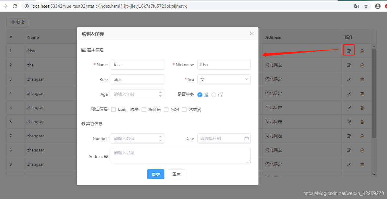Decrease Number with the down stepper arrow

pyautogui.click(x=160, y=141)
